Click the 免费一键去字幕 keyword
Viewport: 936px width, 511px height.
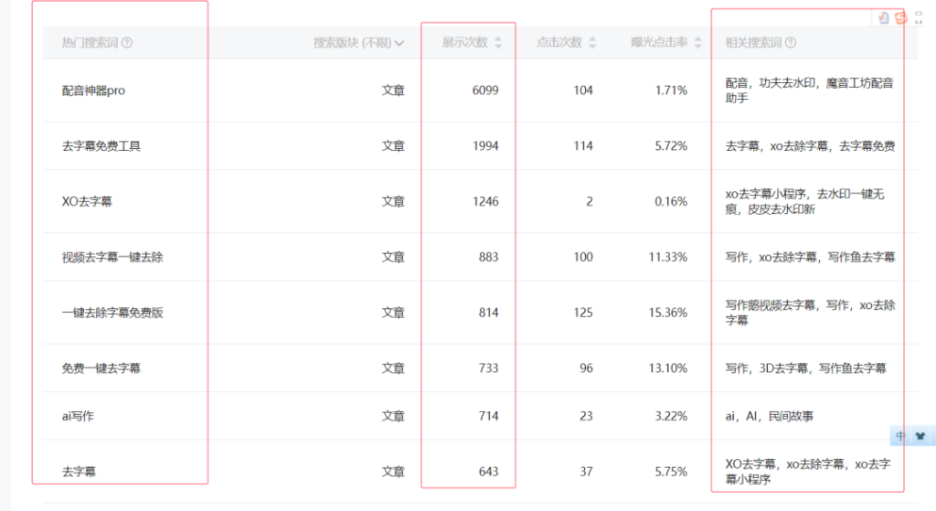(101, 368)
